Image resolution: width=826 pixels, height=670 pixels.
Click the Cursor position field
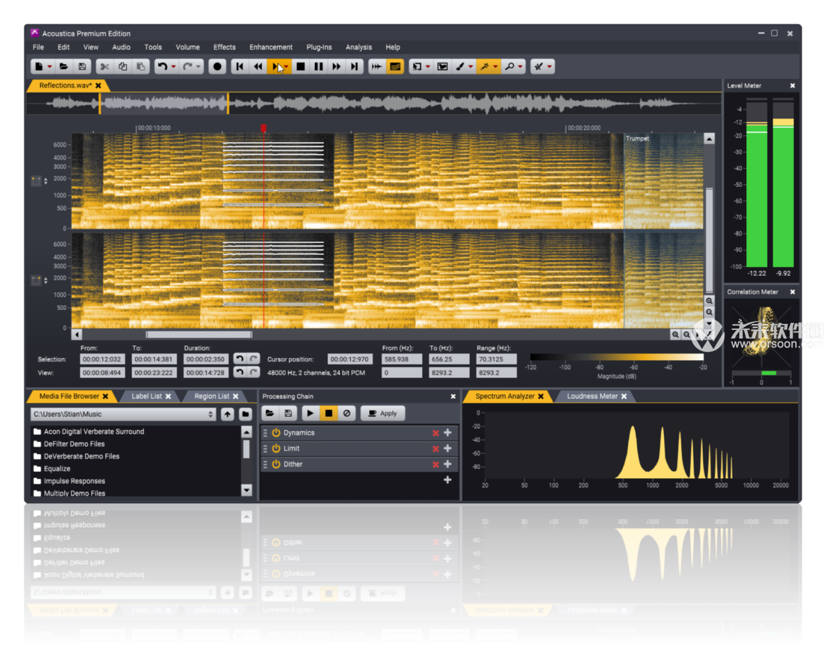350,359
